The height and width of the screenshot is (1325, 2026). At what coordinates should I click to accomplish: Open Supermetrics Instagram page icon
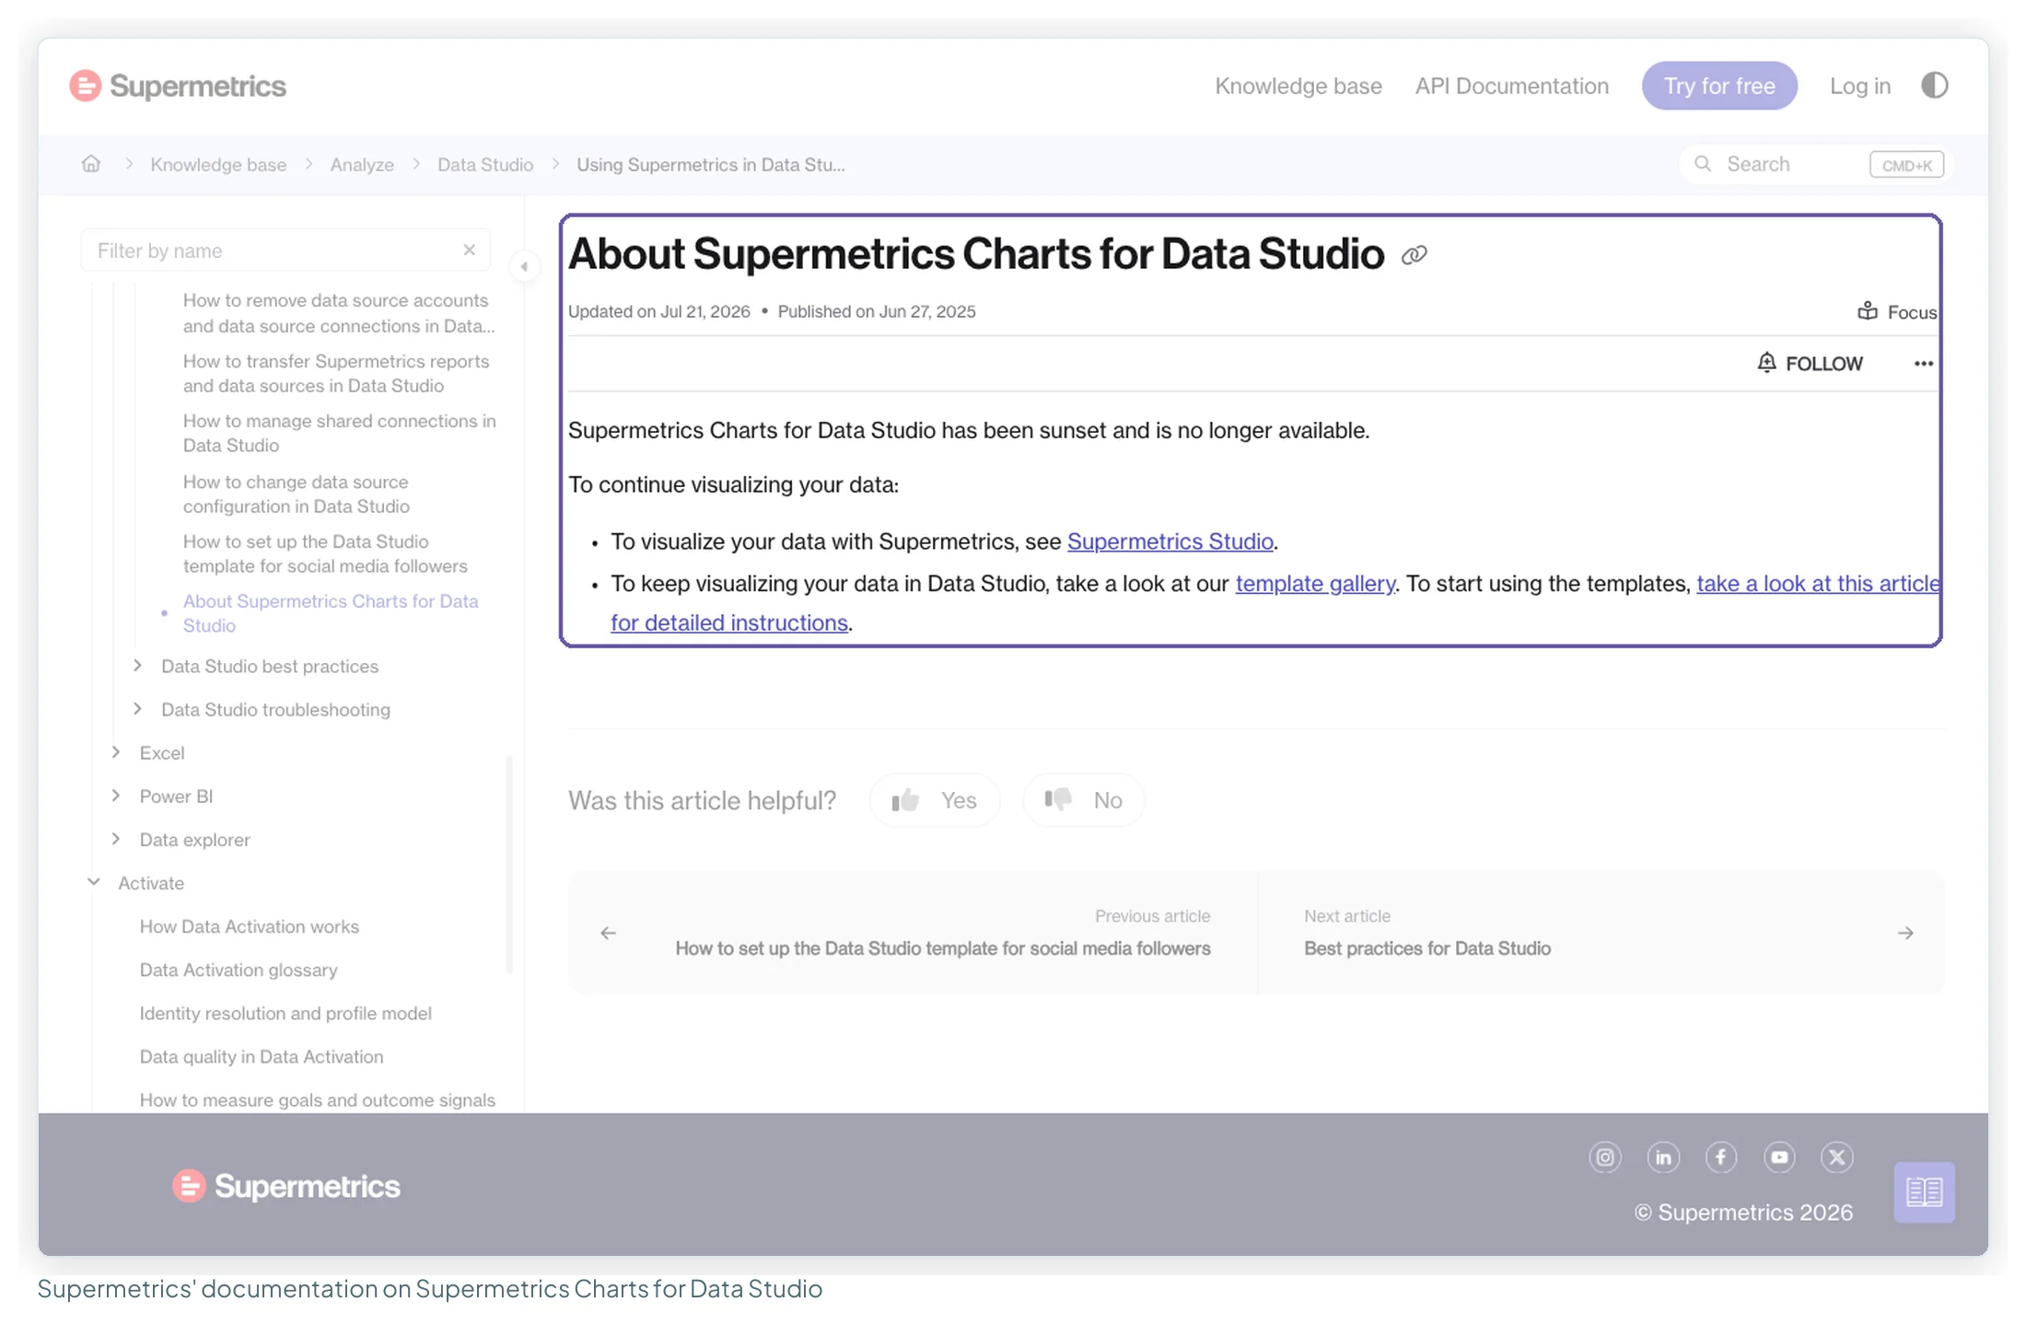pos(1605,1157)
